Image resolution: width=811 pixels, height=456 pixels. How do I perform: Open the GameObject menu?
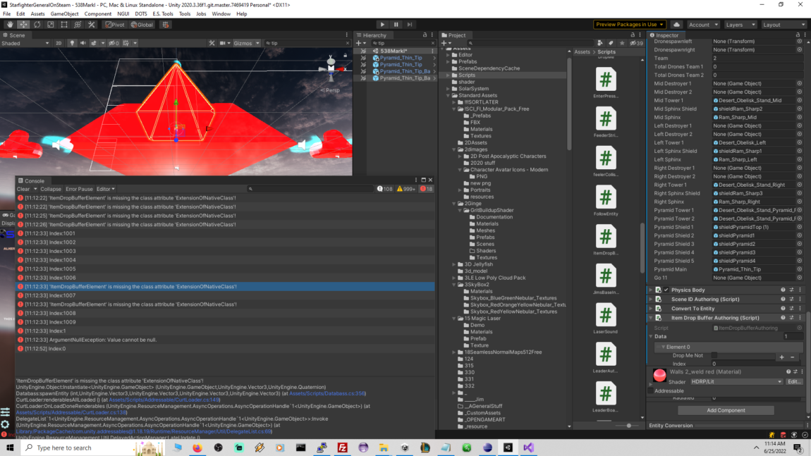[x=64, y=14]
